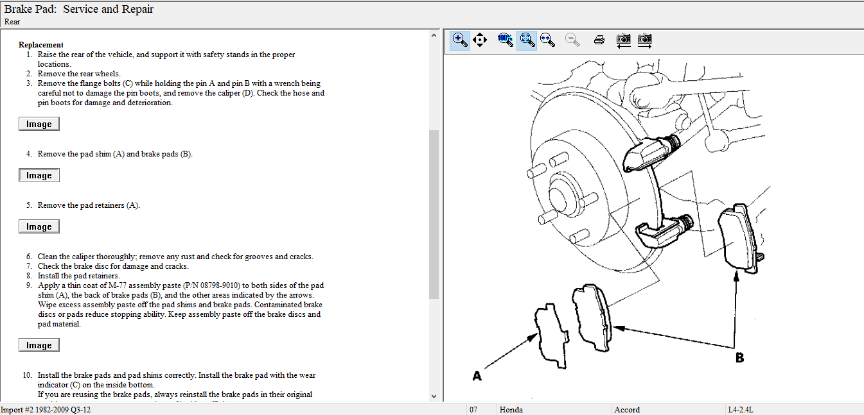Screen dimensions: 864x415
Task: Activate the pan image arrows tool
Action: point(479,40)
